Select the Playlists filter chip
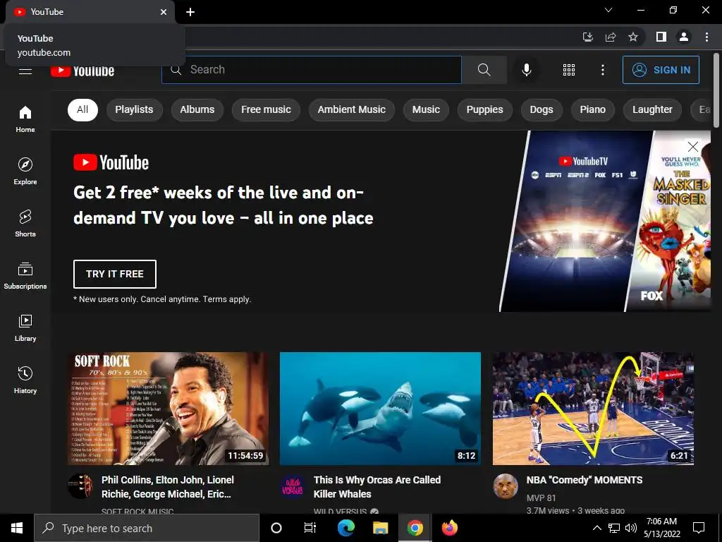Viewport: 722px width, 542px height. (x=134, y=109)
